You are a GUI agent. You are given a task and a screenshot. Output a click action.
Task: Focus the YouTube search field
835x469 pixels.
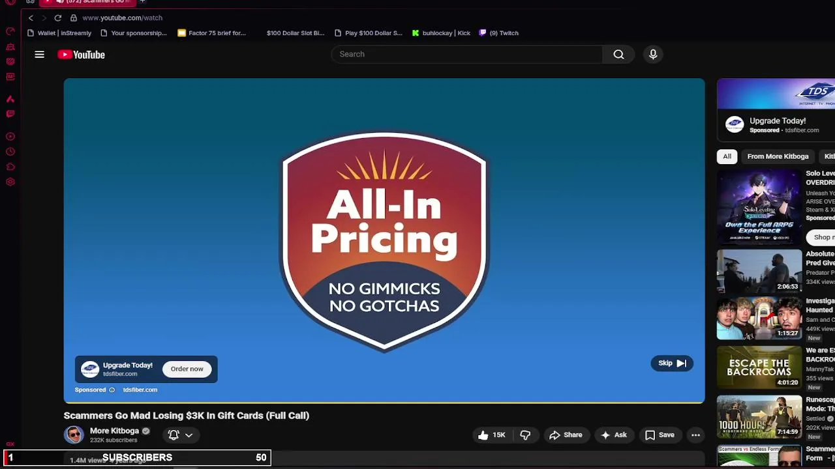click(467, 55)
